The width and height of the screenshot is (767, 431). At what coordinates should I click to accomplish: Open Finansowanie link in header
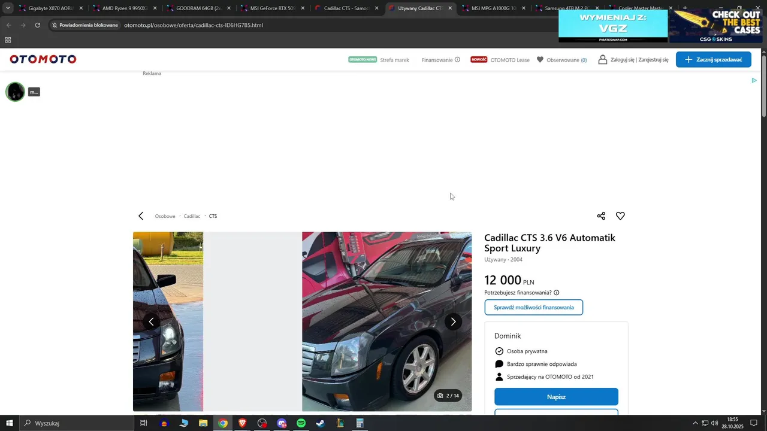point(437,60)
